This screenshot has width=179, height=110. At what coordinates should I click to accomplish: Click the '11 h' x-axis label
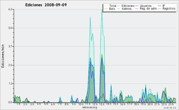point(88,104)
